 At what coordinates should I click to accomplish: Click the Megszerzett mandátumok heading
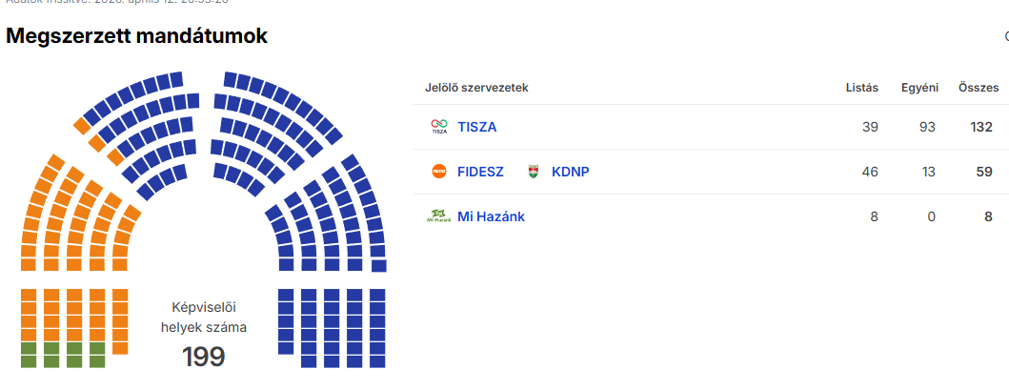(136, 36)
